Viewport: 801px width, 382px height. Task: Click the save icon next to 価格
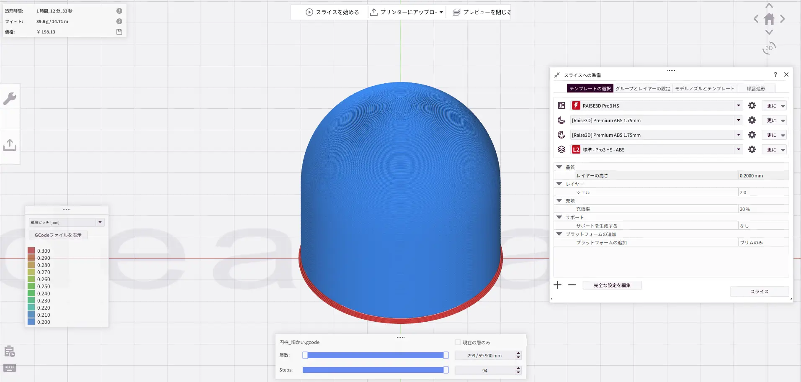click(x=119, y=32)
